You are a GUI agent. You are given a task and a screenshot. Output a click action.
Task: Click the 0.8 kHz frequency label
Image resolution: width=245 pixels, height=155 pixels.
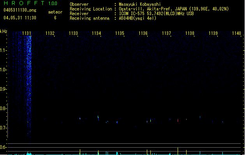(3, 108)
